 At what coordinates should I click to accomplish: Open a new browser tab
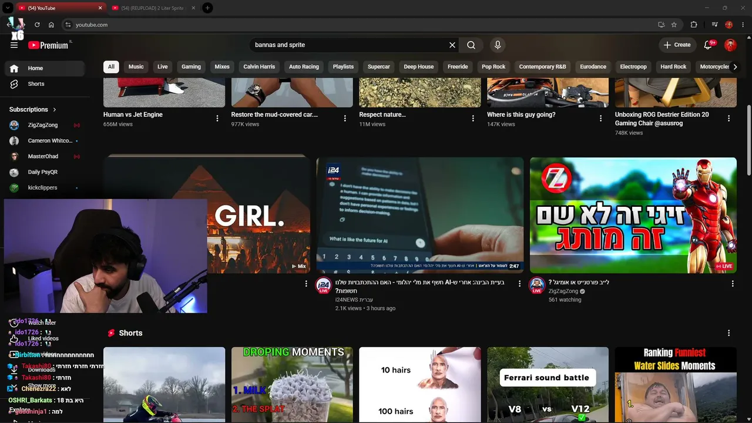pos(207,8)
